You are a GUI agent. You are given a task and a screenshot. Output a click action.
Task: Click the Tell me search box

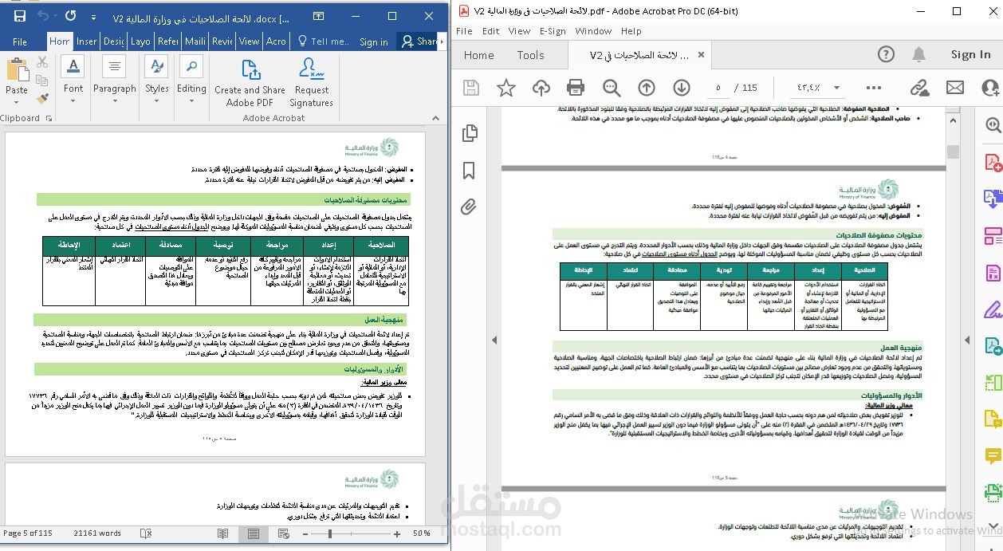coord(324,41)
